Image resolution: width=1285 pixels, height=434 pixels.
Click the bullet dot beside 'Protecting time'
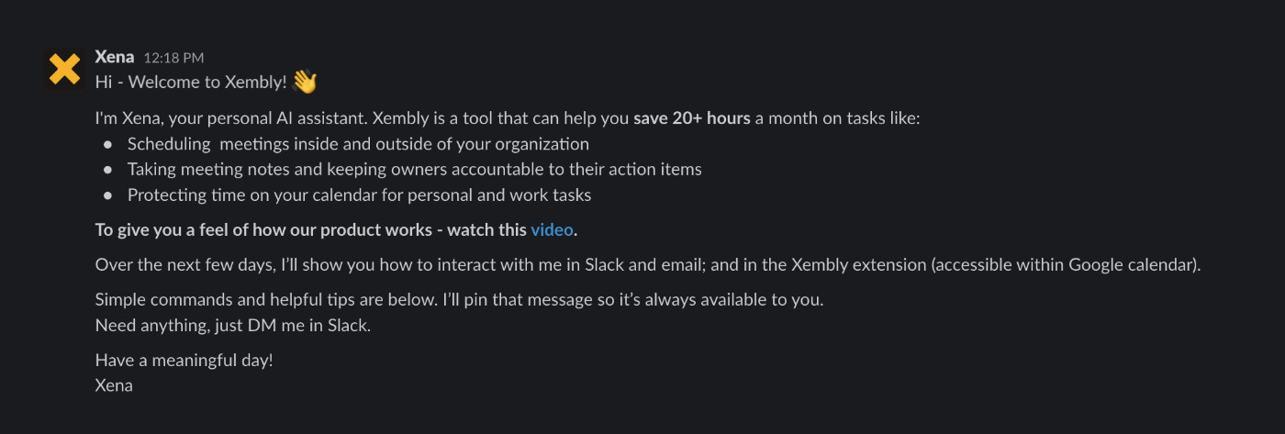pos(108,195)
